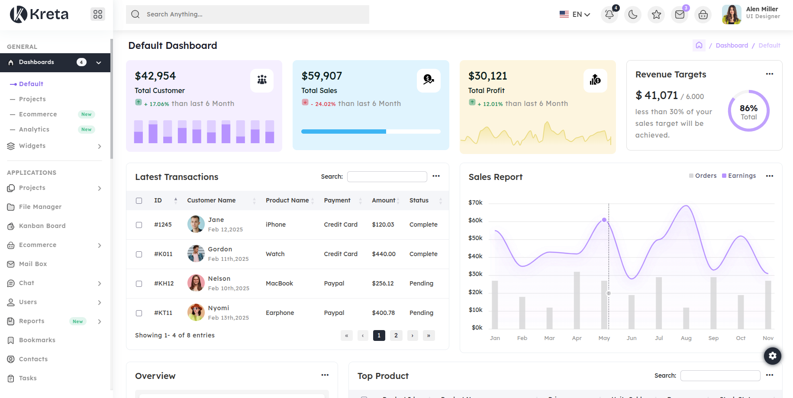
Task: Open the EN language dropdown
Action: [x=575, y=15]
